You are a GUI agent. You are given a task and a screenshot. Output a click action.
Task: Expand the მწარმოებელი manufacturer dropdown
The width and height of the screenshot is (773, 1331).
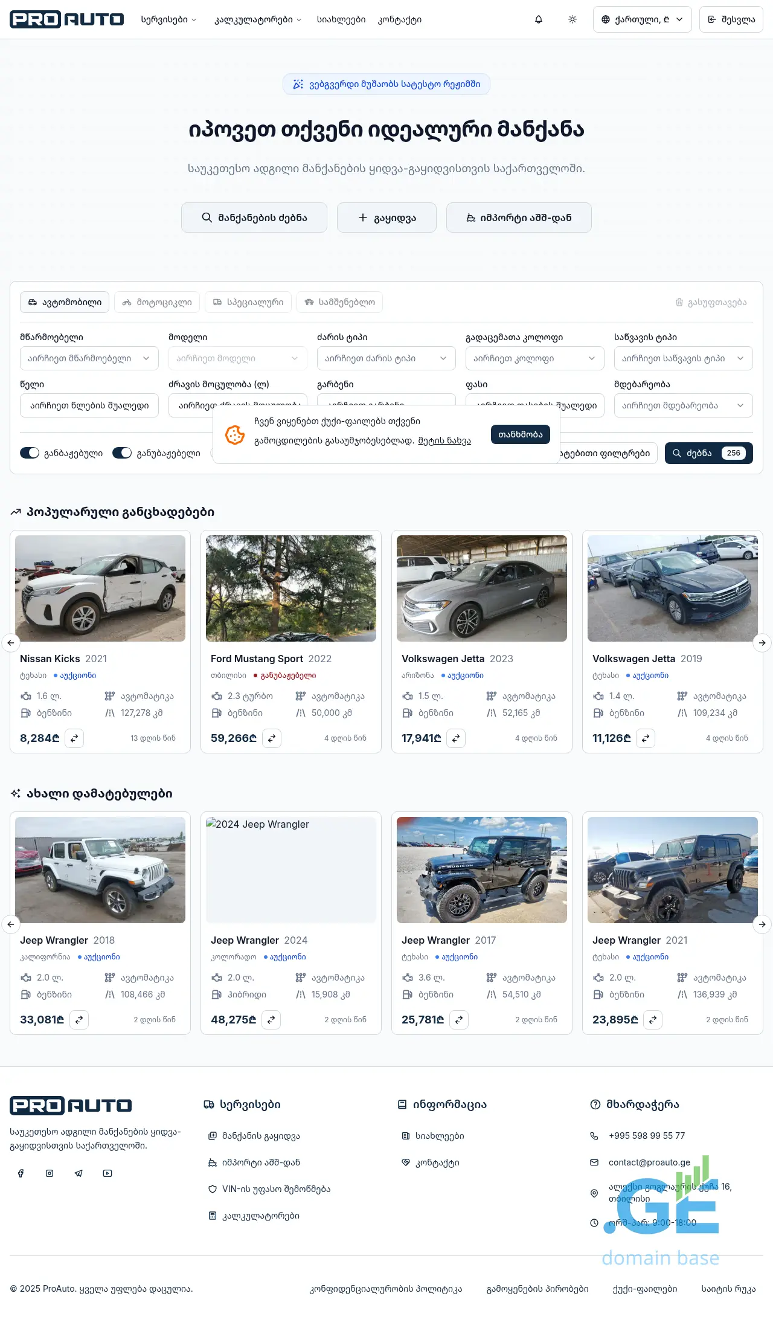[89, 358]
